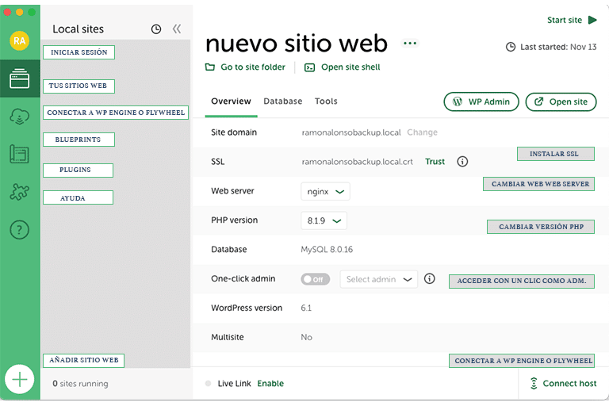Click the Start site label

click(x=565, y=20)
